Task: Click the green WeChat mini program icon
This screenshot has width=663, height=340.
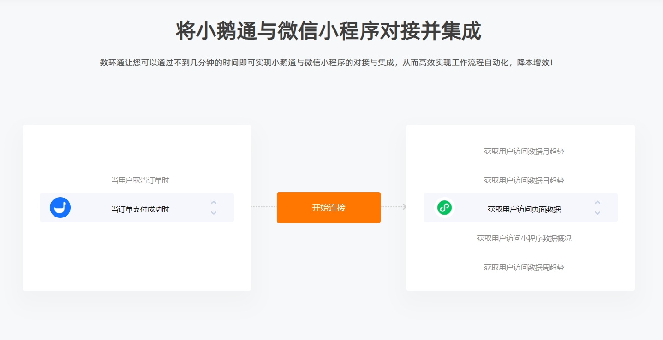Action: click(x=444, y=207)
